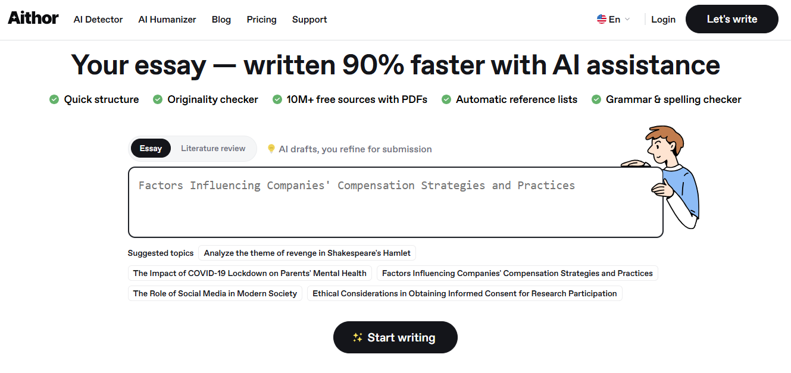
Task: Open the Login link
Action: (x=663, y=20)
